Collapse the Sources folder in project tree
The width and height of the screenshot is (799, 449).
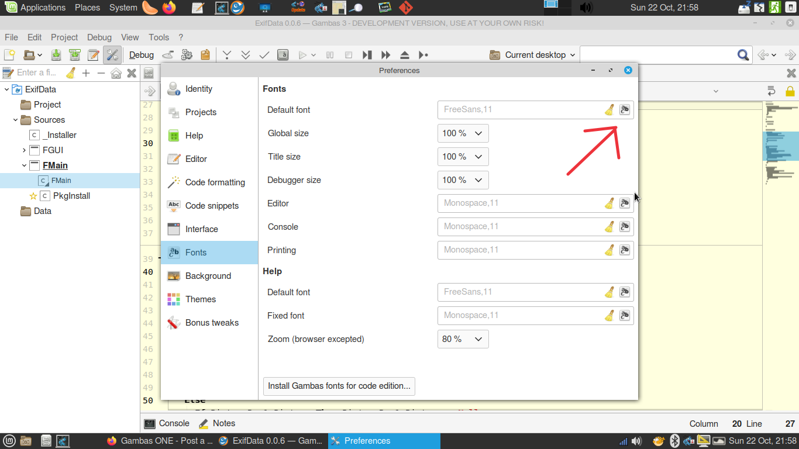(x=15, y=120)
